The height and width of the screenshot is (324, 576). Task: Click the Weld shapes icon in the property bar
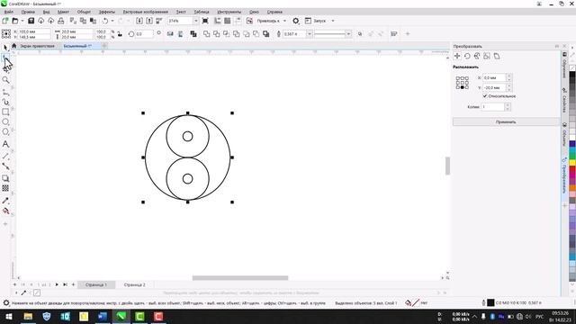207,34
